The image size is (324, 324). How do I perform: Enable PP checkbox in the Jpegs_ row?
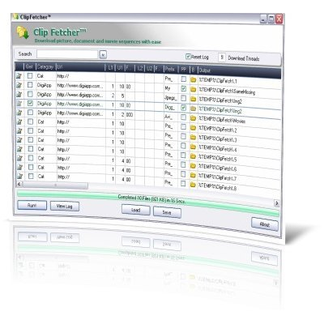pos(184,98)
